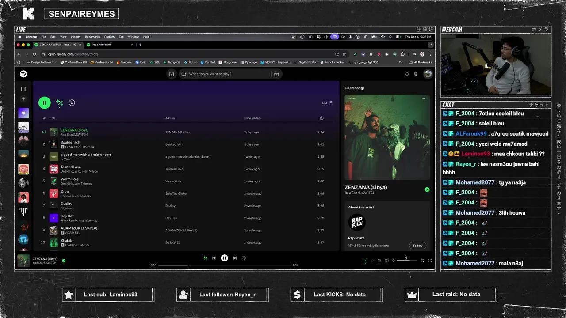Screen dimensions: 566x318
Task: Open Friend Activity icon
Action: click(416, 74)
